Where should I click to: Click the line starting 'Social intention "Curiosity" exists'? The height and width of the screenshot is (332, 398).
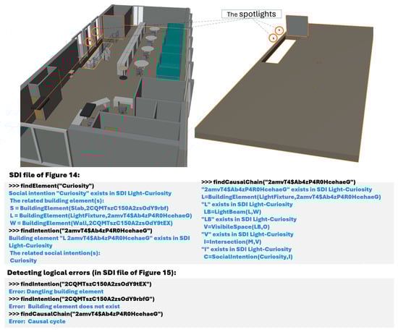click(90, 193)
